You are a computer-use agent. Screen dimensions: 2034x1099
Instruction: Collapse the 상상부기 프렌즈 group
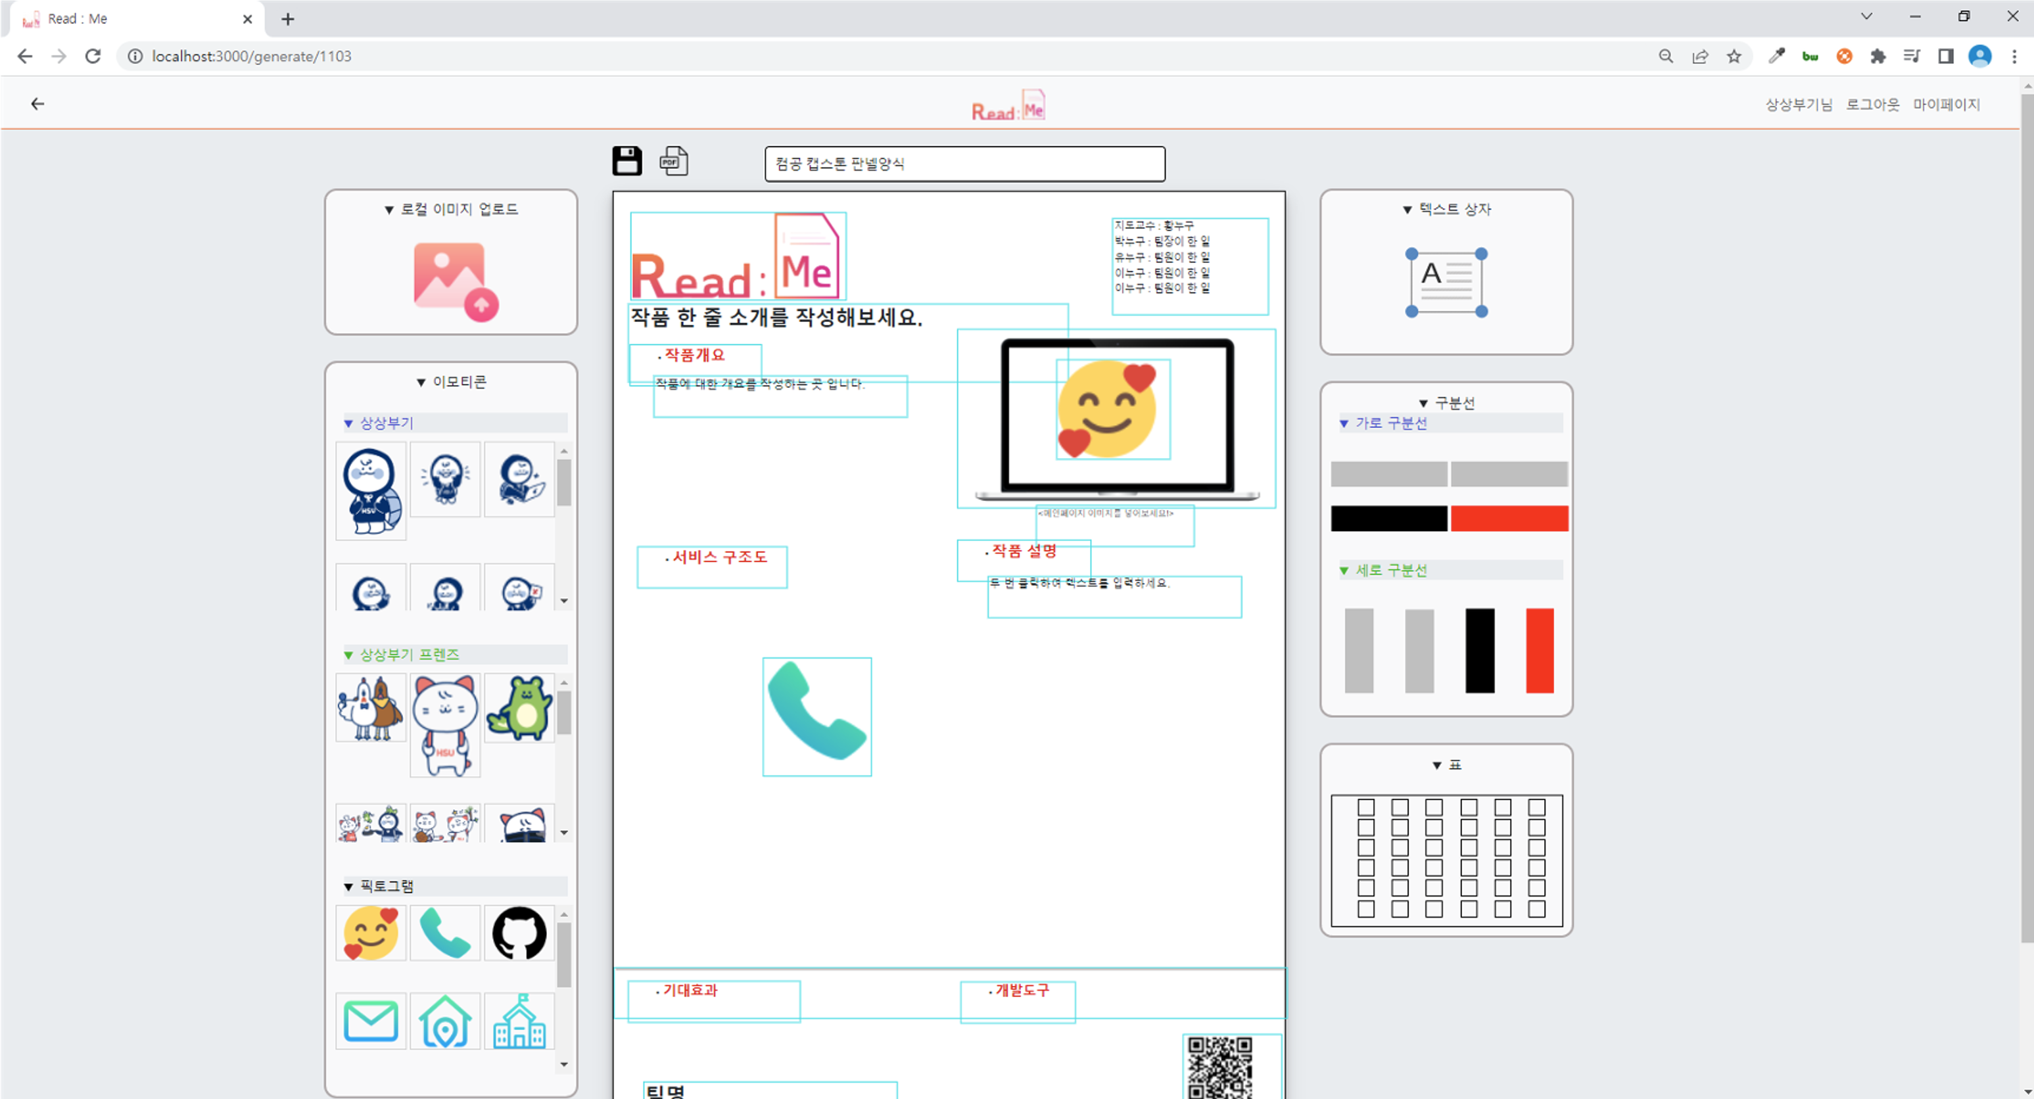tap(456, 655)
